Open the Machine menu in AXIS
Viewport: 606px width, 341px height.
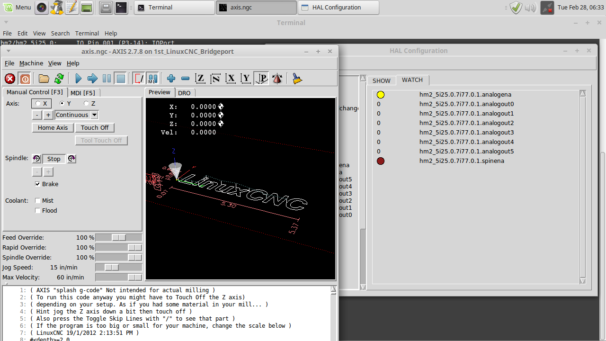click(x=31, y=63)
